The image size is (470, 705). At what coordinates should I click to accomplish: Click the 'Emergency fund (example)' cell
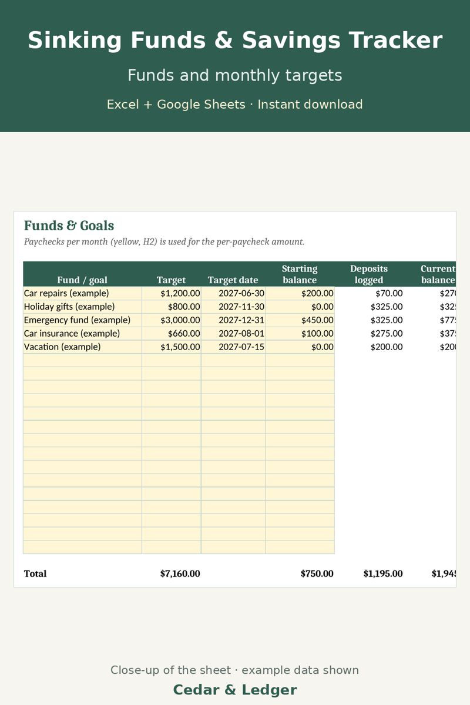(82, 320)
